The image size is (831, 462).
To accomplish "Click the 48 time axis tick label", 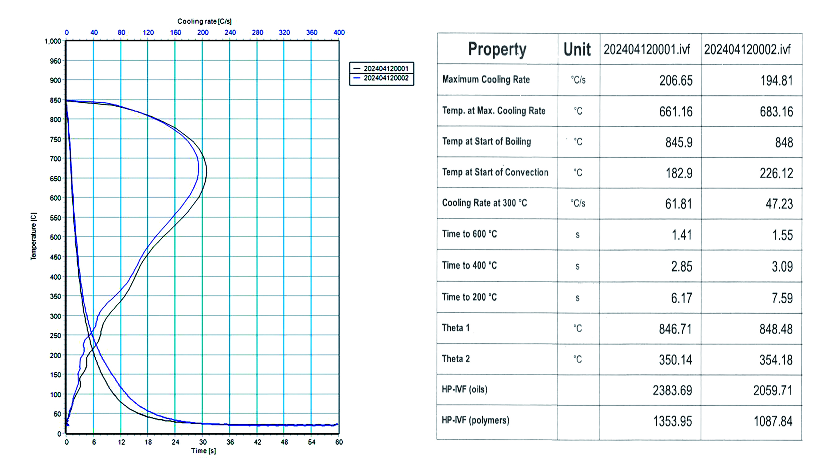I will point(284,442).
